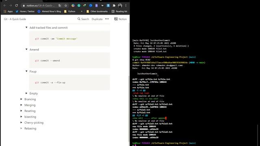Click the Author line in terminal output
The image size is (260, 146).
tap(158, 65)
